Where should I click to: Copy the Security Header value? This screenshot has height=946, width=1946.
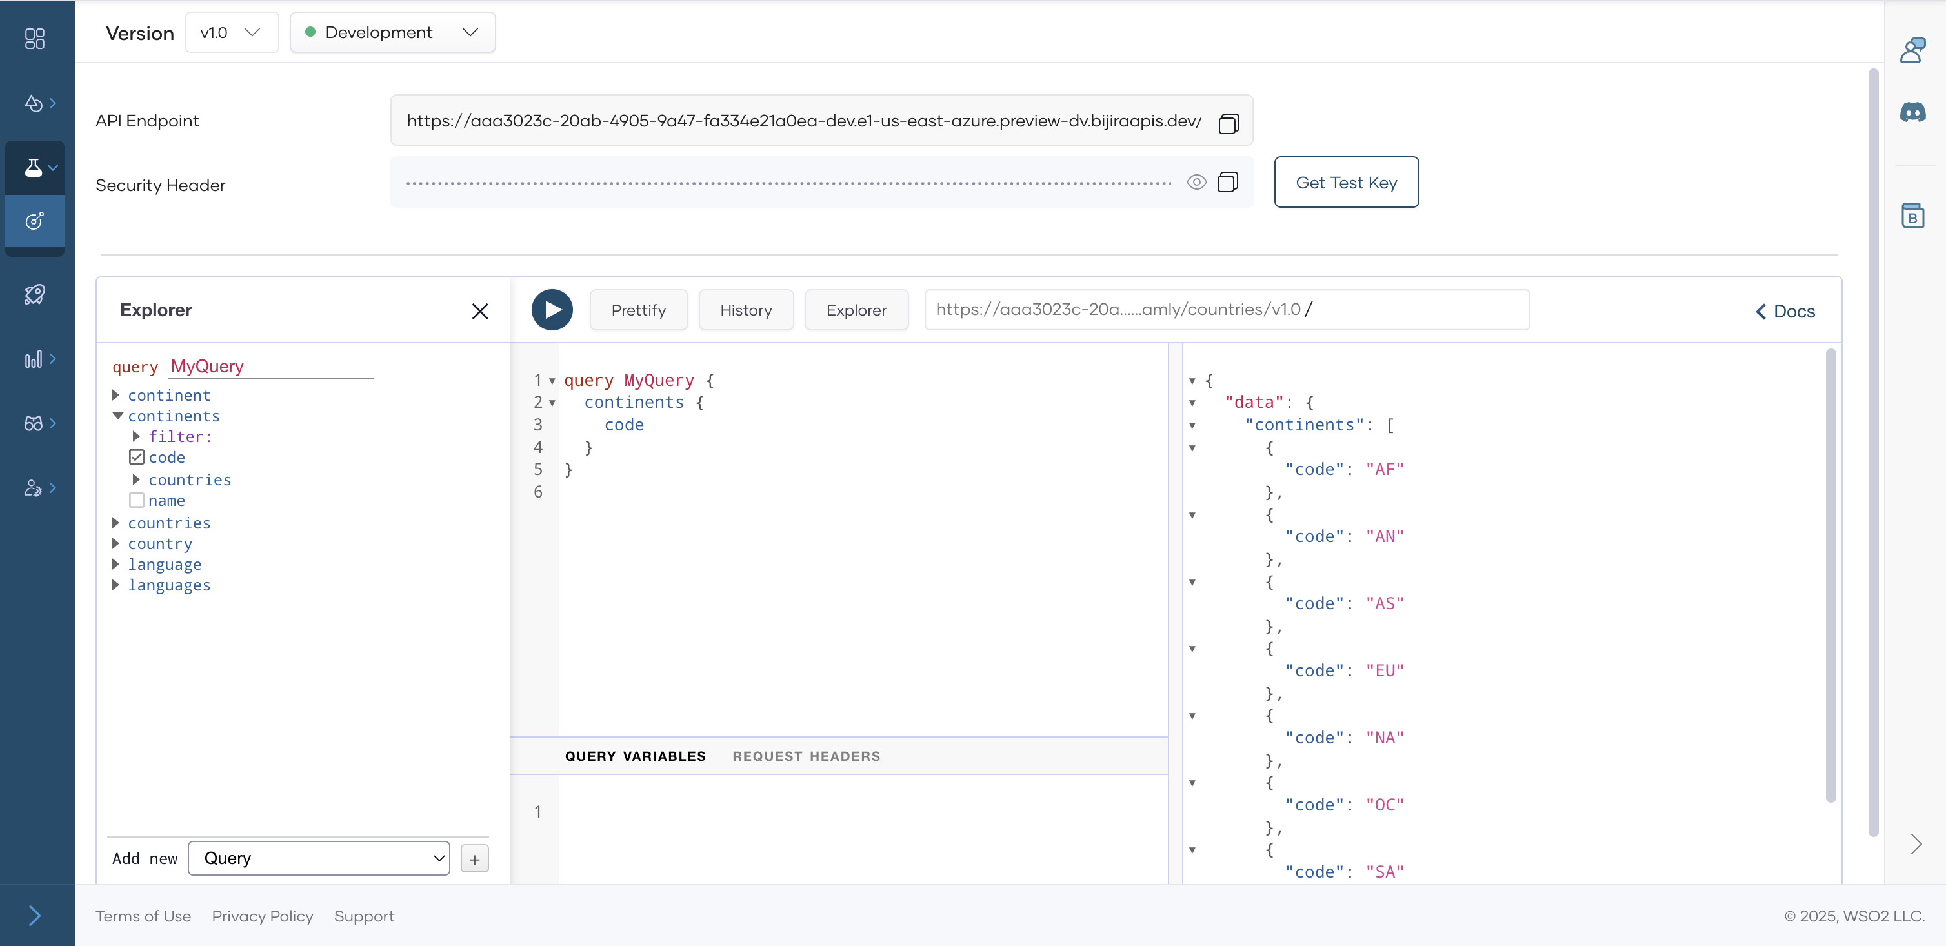click(1228, 182)
